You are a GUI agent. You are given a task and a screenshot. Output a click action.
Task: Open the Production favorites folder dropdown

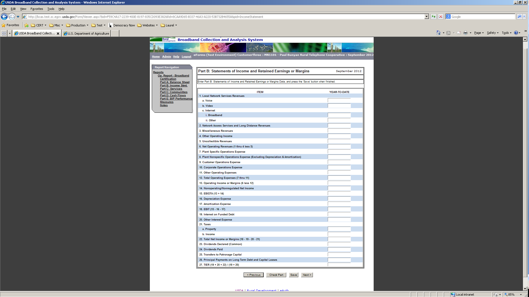click(x=78, y=25)
